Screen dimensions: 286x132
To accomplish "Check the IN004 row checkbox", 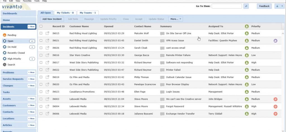I will click(41, 106).
